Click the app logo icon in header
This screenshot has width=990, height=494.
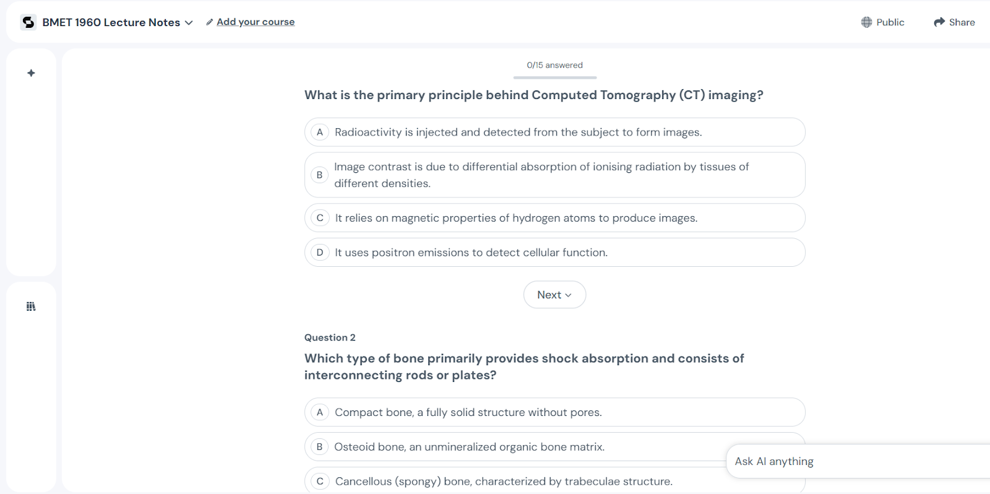coord(28,22)
